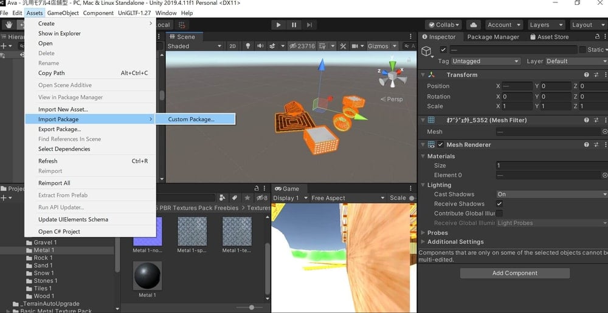Viewport: 608px width, 313px height.
Task: Toggle 2D scene view mode
Action: tap(232, 46)
